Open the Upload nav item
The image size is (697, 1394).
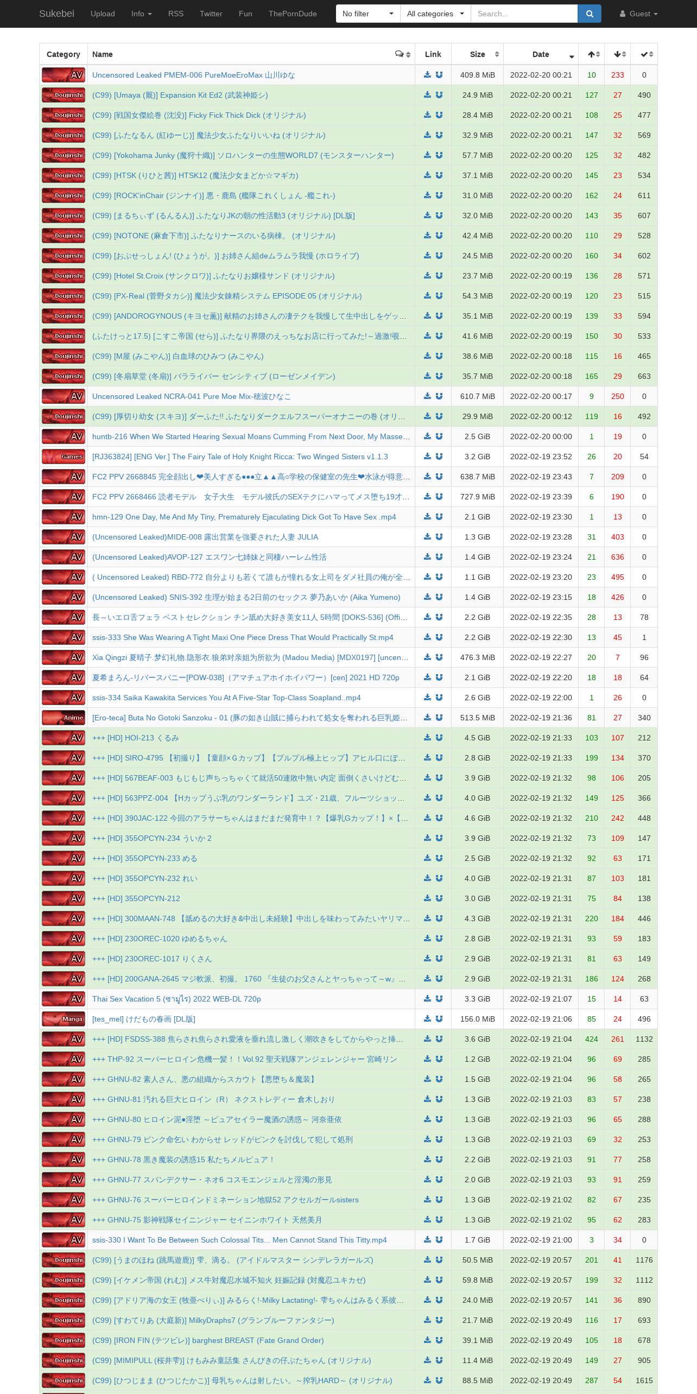tap(103, 14)
